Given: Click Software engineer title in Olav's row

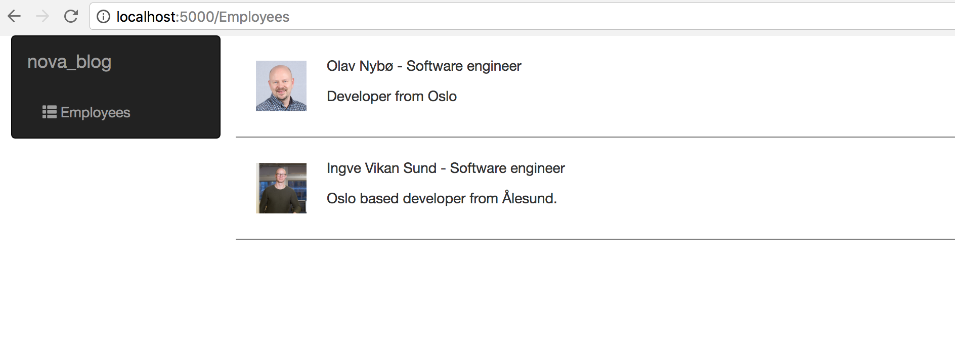Looking at the screenshot, I should pyautogui.click(x=464, y=66).
